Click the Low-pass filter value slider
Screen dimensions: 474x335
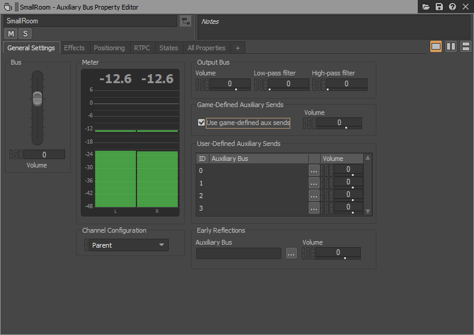point(288,84)
